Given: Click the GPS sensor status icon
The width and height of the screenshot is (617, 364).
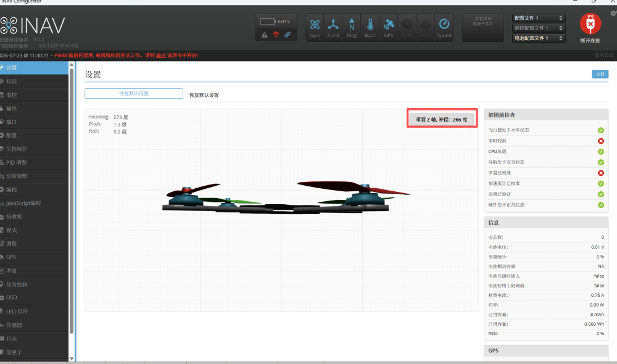Looking at the screenshot, I should (388, 28).
